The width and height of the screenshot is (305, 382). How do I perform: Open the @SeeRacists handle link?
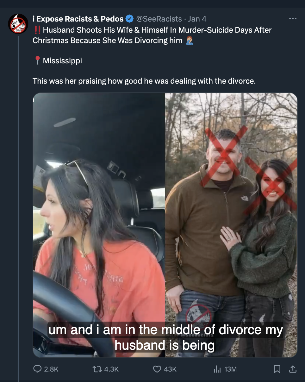[x=159, y=19]
